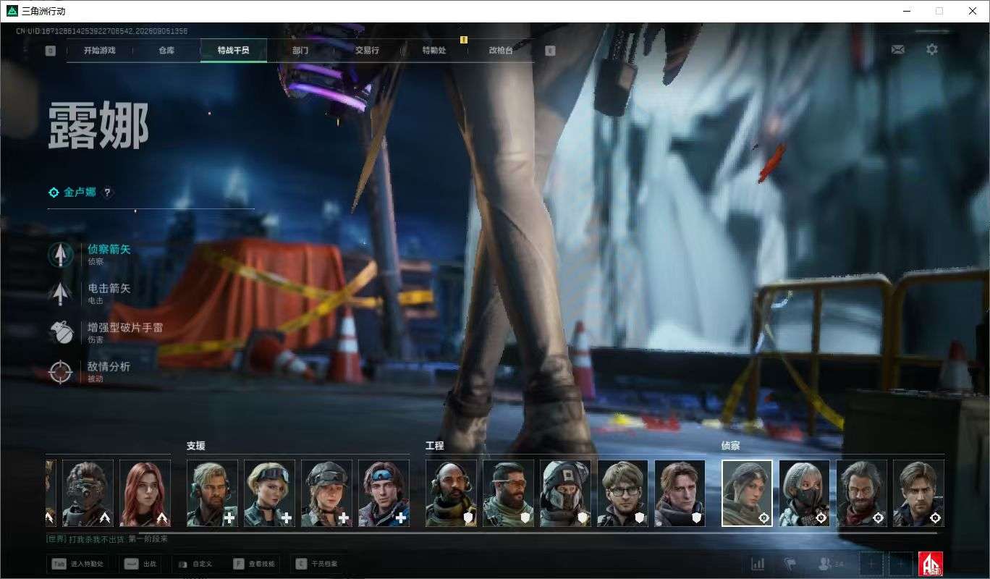This screenshot has width=990, height=579.
Task: Click the 自定义 customize button
Action: (x=195, y=564)
